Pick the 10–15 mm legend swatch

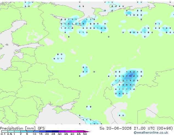coord(36,131)
